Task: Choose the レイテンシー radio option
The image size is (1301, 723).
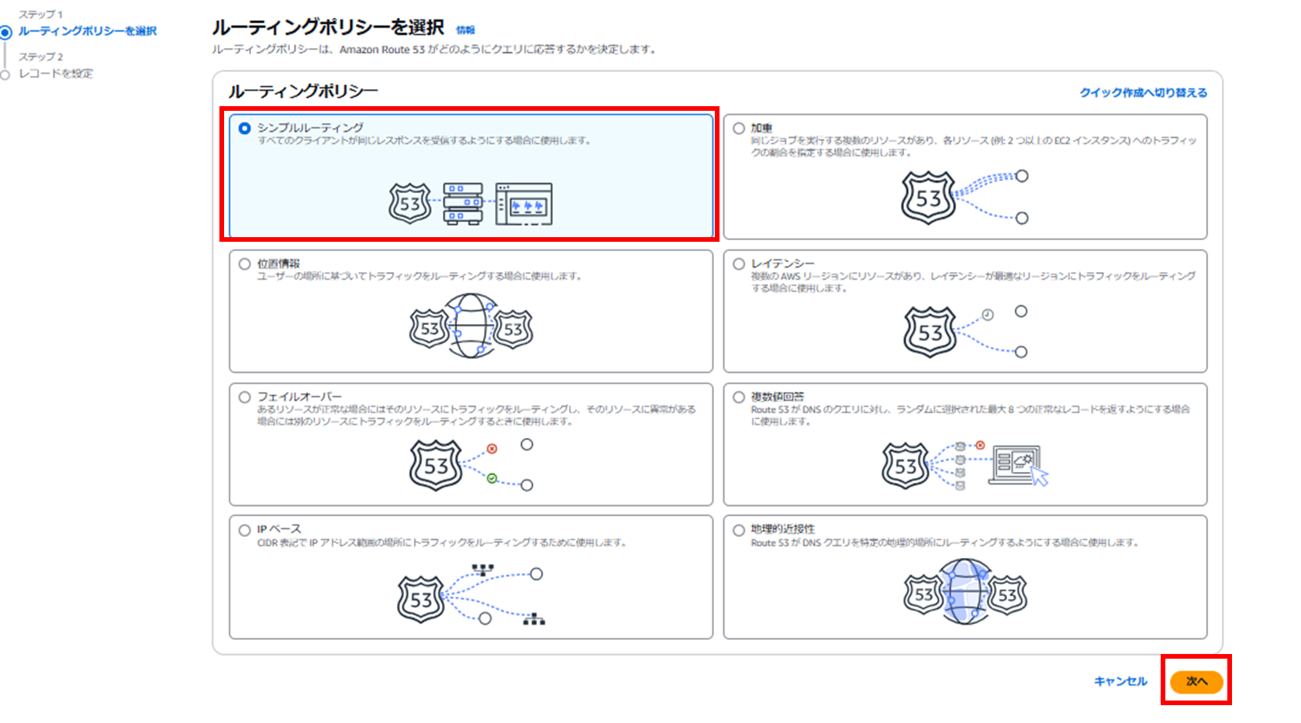Action: (x=739, y=263)
